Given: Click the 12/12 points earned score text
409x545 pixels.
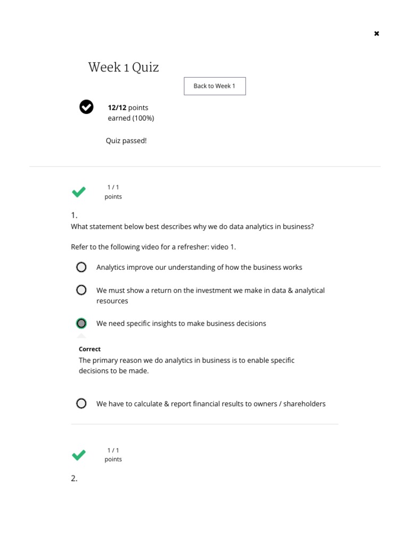Looking at the screenshot, I should [130, 113].
